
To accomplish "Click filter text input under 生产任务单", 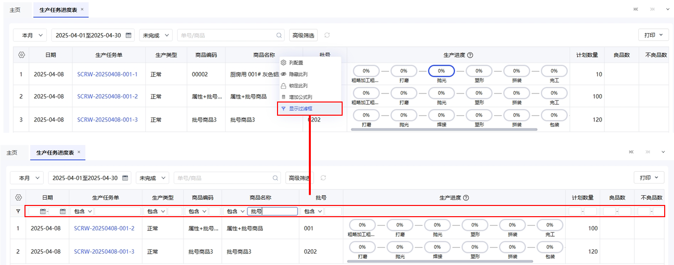I will click(x=117, y=211).
